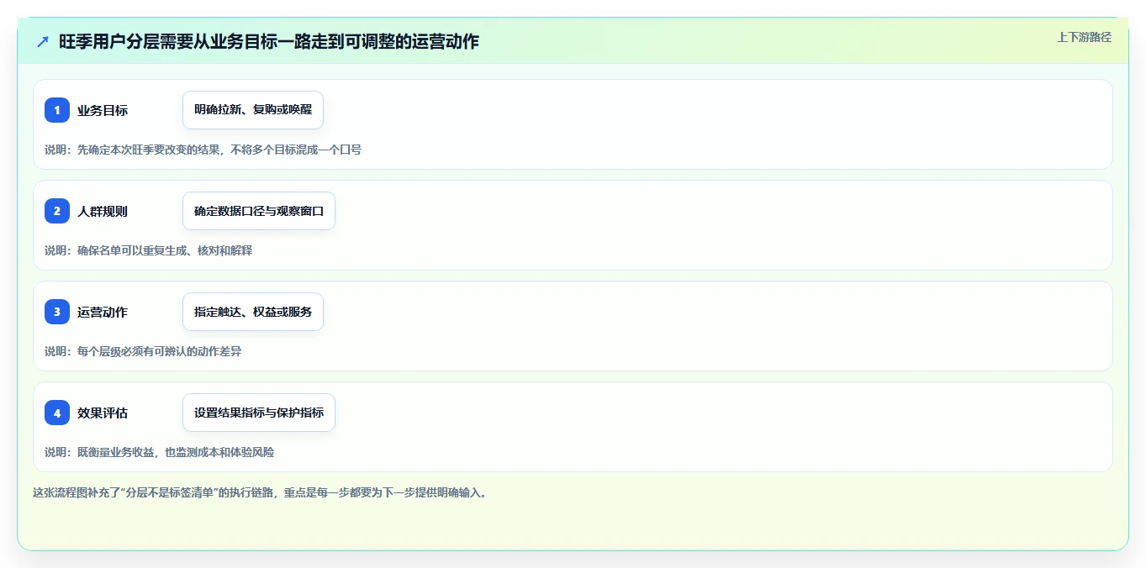Click the note 确保名单可以重复生成、核对和解释
1146x568 pixels.
(x=165, y=250)
